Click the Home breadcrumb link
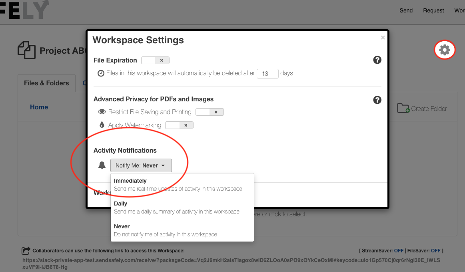Image resolution: width=465 pixels, height=272 pixels. [x=39, y=107]
